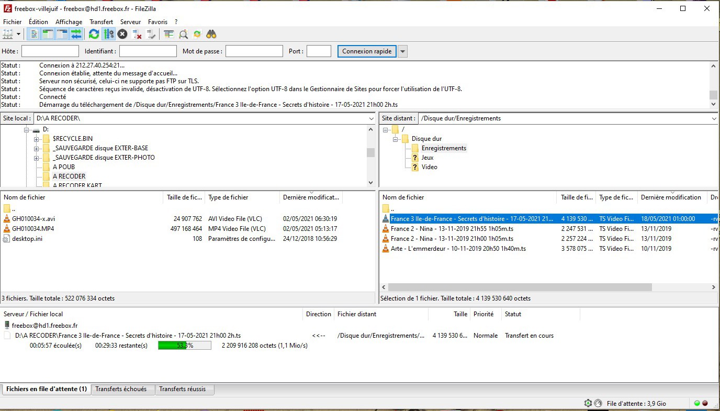Sort remote files by Dernière modification column

(672, 197)
